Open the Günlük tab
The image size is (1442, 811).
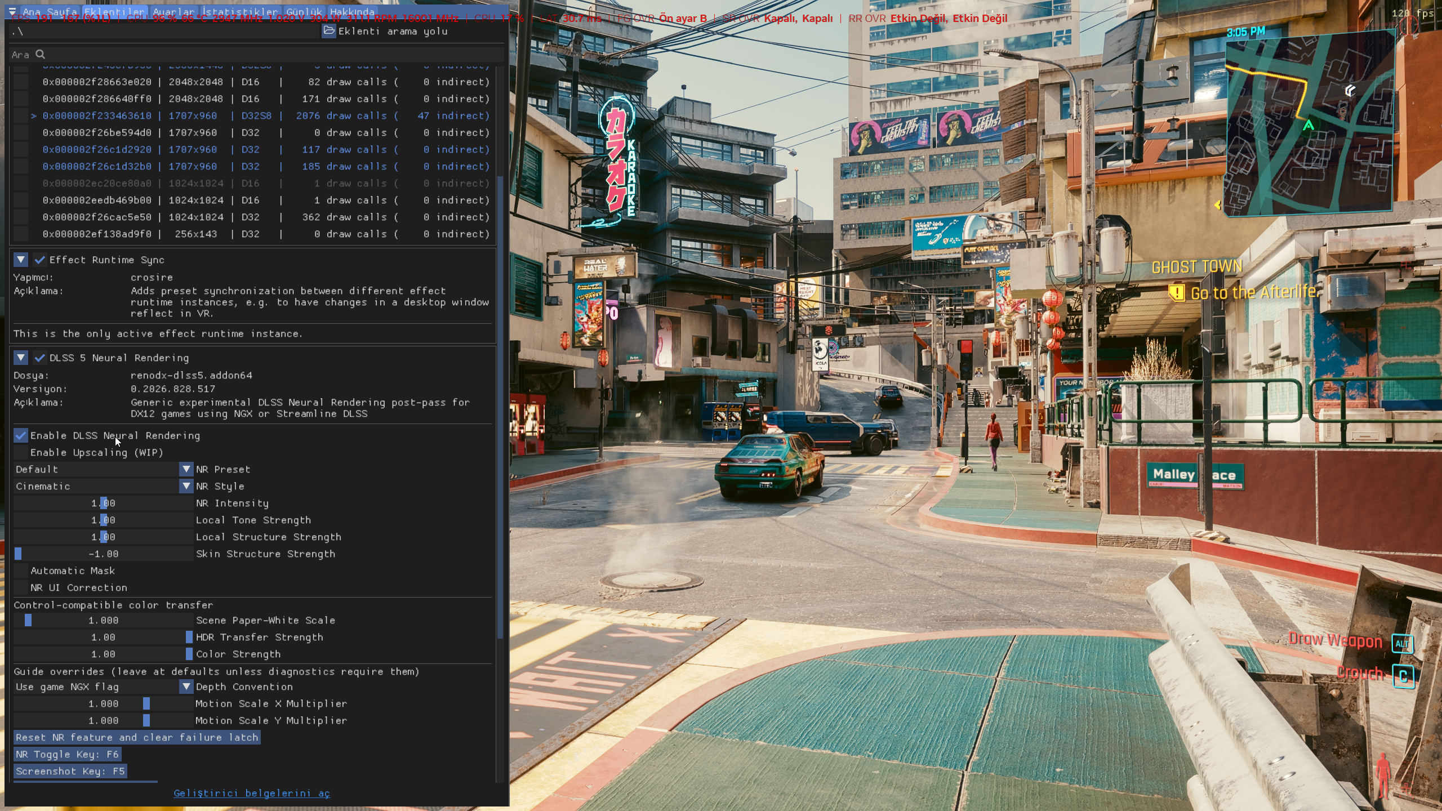tap(304, 12)
